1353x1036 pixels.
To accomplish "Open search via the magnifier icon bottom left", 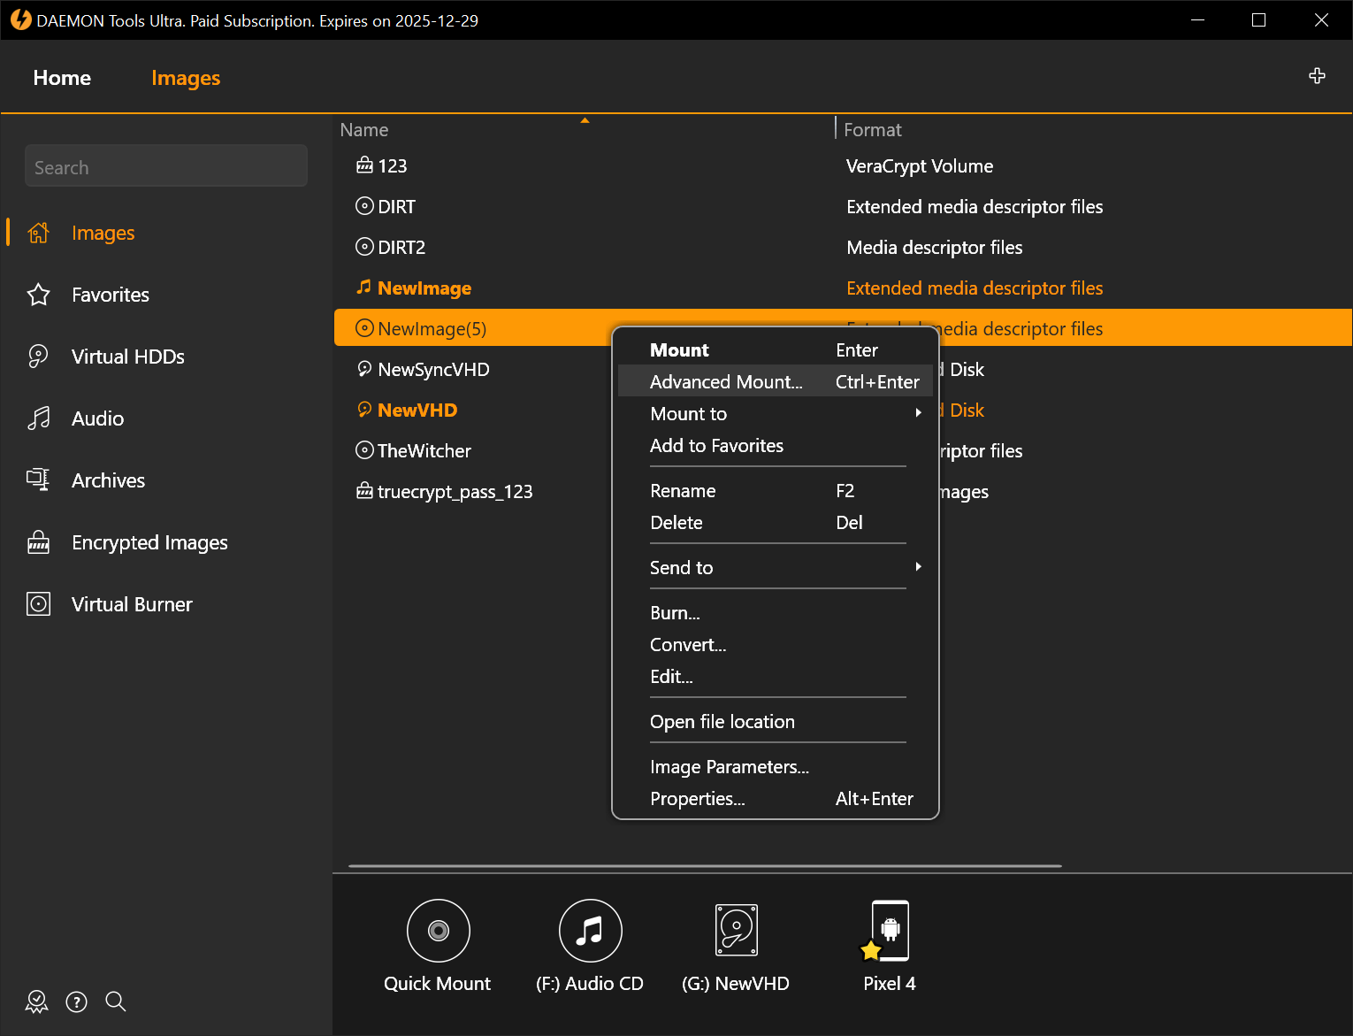I will tap(115, 1001).
